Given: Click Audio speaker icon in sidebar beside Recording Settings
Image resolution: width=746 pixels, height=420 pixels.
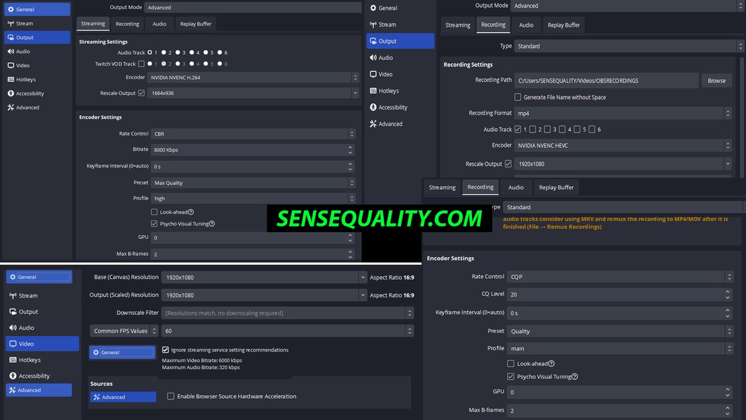Looking at the screenshot, I should [x=373, y=57].
